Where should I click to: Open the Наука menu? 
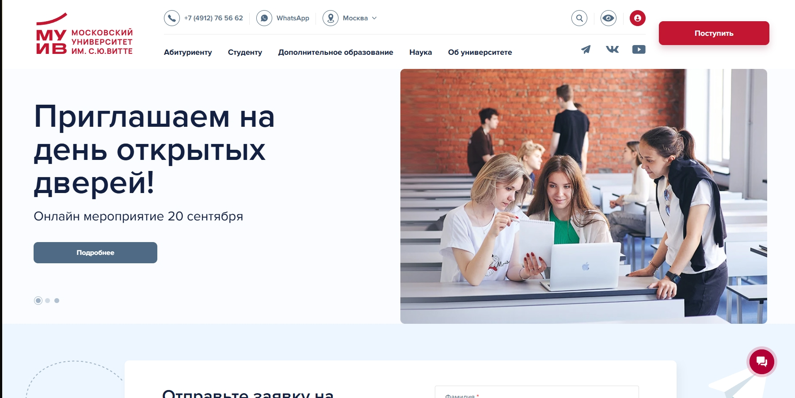coord(421,52)
